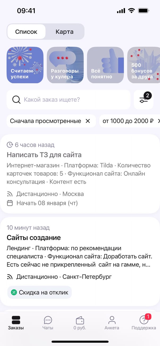The width and height of the screenshot is (160, 346).
Task: Open the filters icon with badge
Action: [x=144, y=100]
